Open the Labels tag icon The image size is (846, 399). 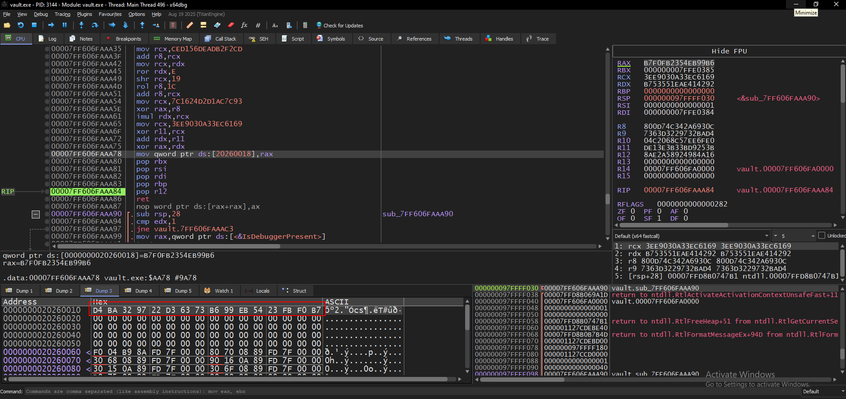[x=217, y=25]
